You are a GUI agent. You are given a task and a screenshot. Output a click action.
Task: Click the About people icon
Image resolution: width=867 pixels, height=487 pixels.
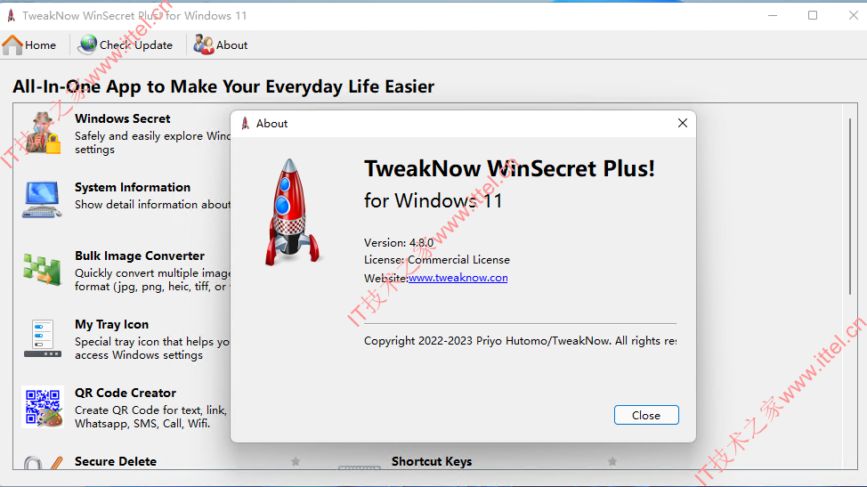click(x=204, y=45)
